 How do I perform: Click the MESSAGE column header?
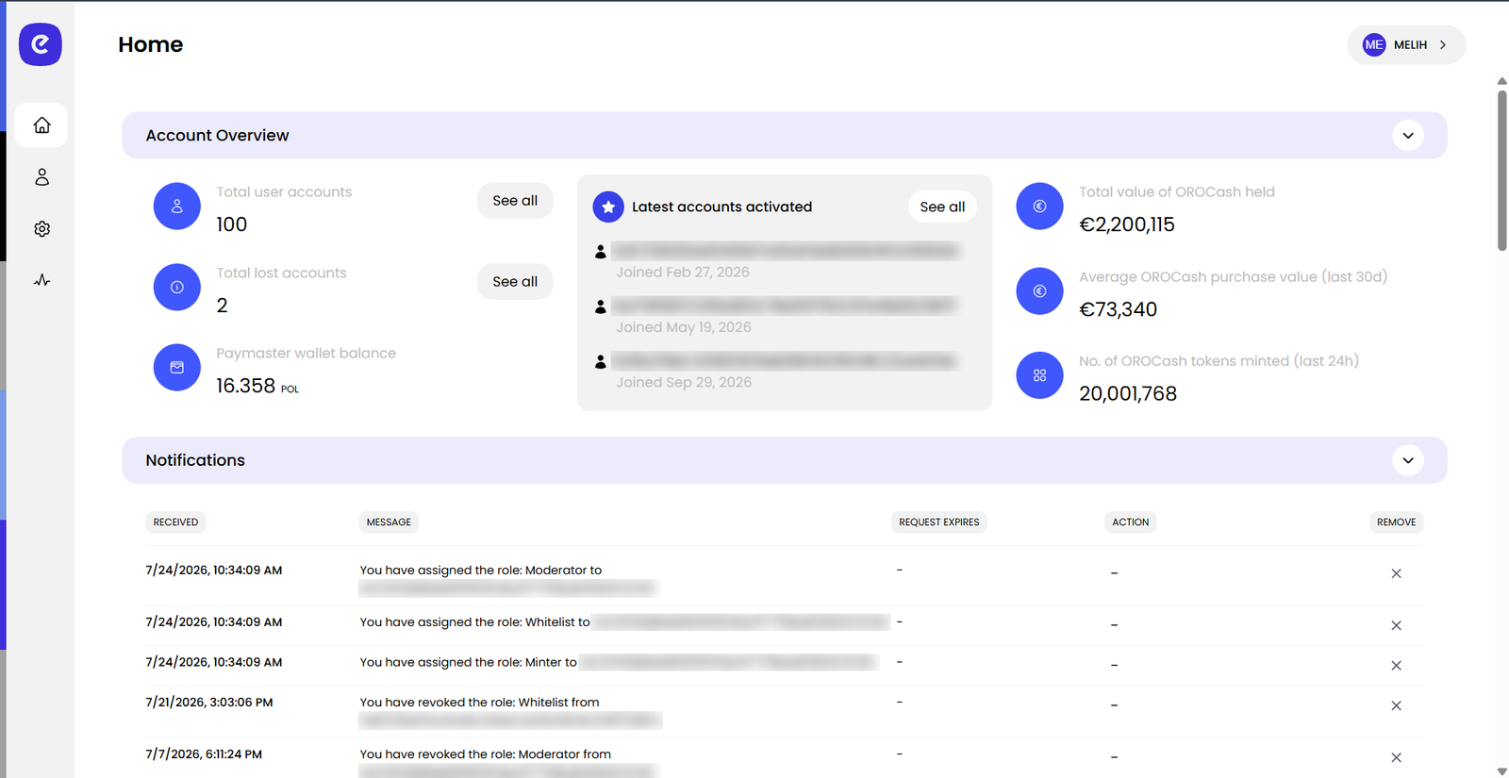pyautogui.click(x=389, y=522)
